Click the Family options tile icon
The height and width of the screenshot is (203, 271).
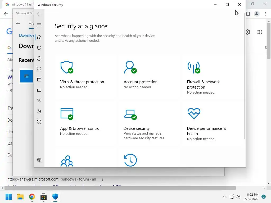tap(67, 161)
